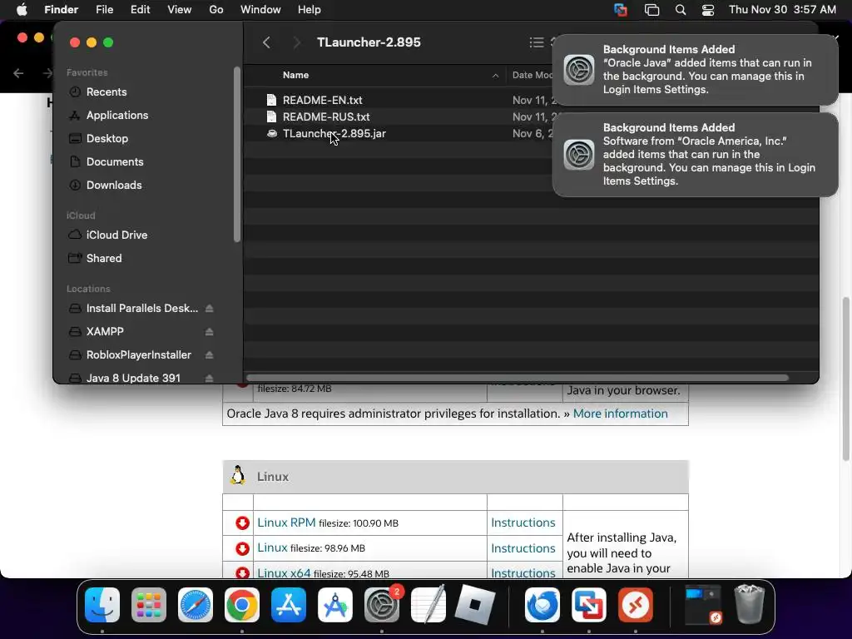Screen dimensions: 852x639
Task: Open Recents in Finder sidebar
Action: pyautogui.click(x=106, y=92)
